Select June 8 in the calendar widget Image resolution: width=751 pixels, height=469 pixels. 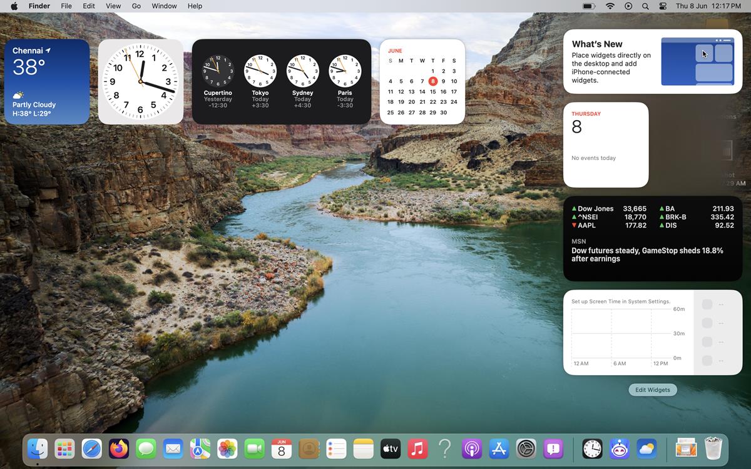click(432, 81)
